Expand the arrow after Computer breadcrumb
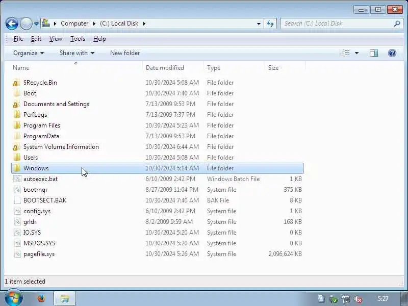 [94, 23]
